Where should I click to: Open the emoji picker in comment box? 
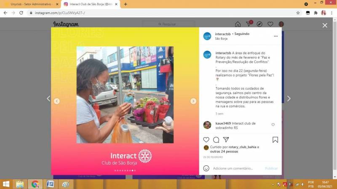click(x=206, y=168)
